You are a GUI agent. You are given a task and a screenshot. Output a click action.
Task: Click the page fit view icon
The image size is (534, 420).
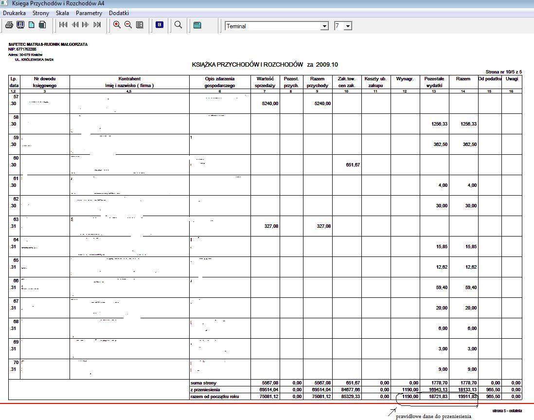coord(140,25)
